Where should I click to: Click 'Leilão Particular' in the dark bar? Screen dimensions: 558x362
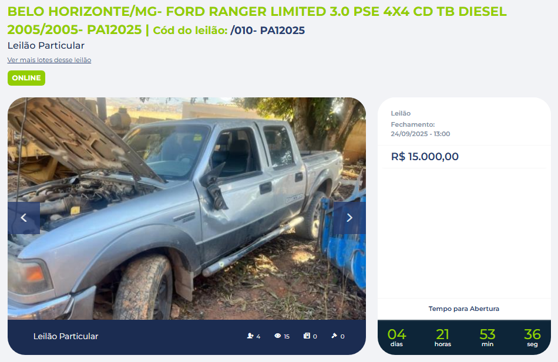(x=66, y=336)
